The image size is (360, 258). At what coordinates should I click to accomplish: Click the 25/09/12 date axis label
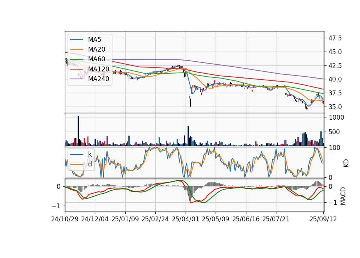point(323,219)
